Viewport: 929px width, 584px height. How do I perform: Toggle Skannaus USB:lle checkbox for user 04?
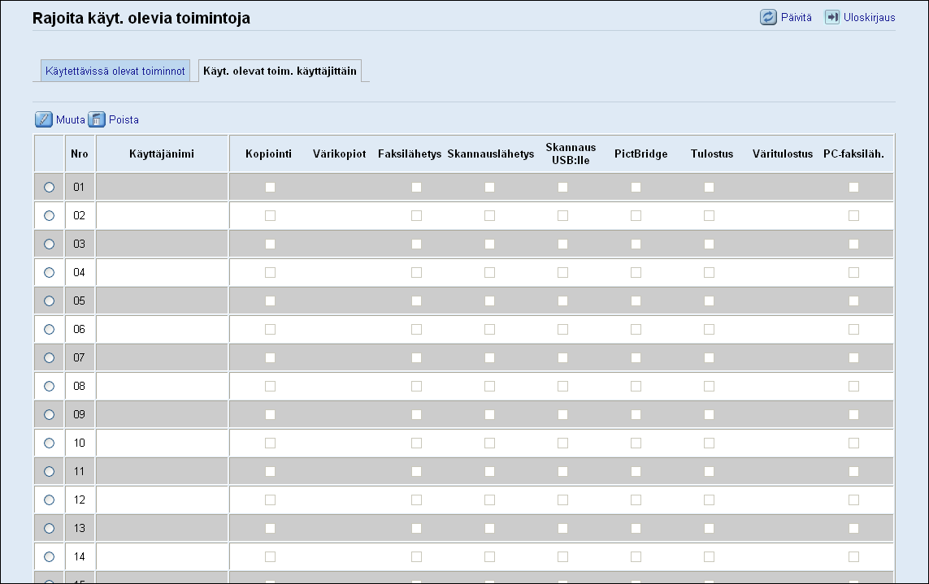coord(563,272)
